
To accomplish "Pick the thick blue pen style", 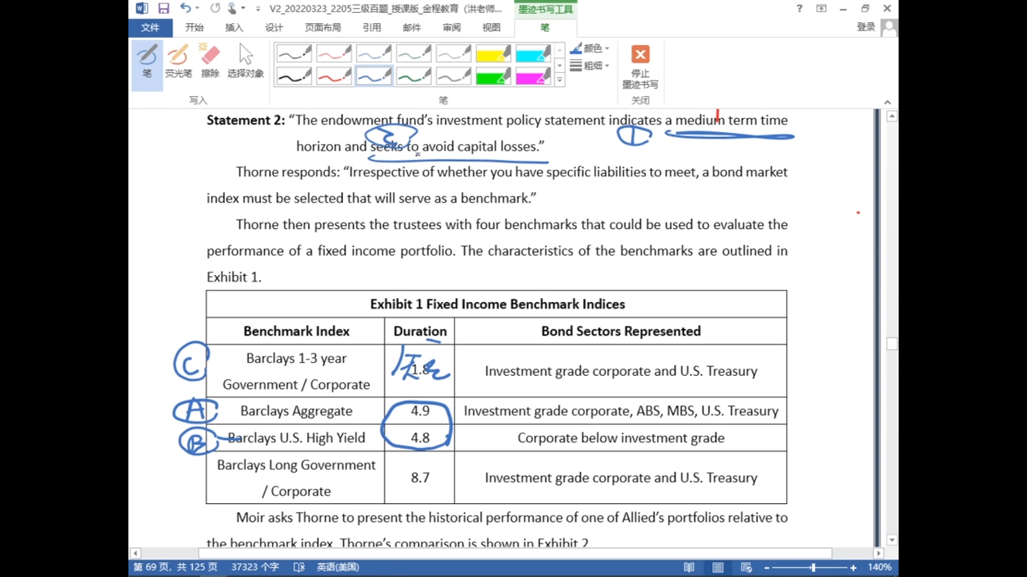I will pyautogui.click(x=374, y=75).
